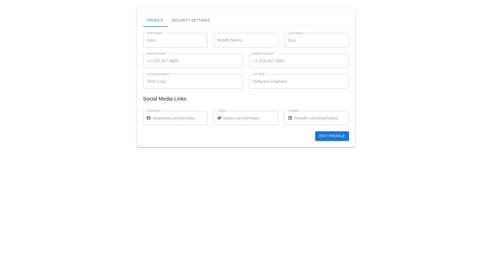492x277 pixels.
Task: Click the Edit Profile button
Action: click(x=332, y=136)
